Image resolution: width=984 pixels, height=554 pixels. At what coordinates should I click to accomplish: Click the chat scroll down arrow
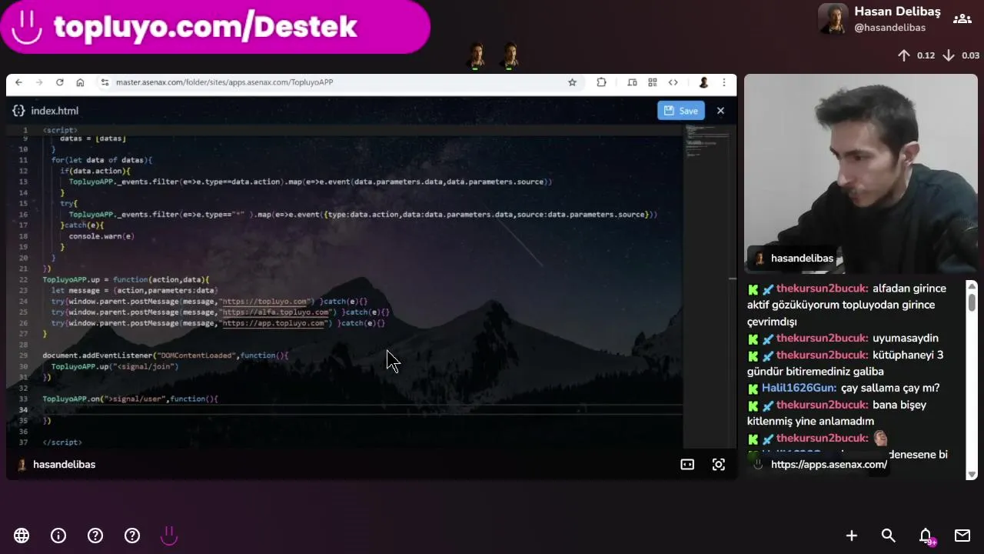972,475
